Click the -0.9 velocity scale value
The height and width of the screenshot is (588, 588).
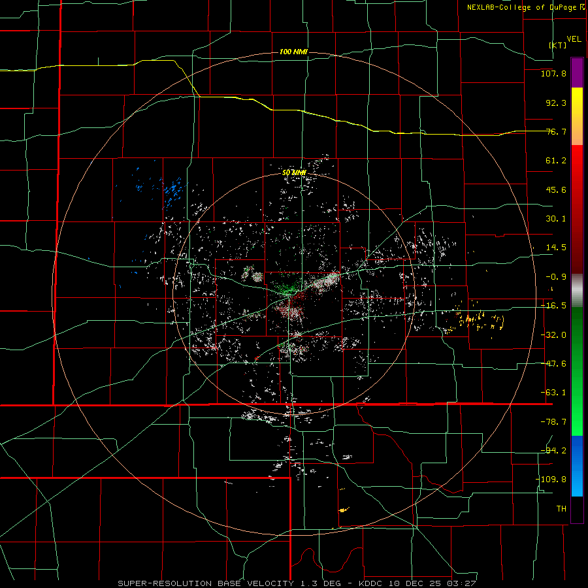[x=556, y=277]
